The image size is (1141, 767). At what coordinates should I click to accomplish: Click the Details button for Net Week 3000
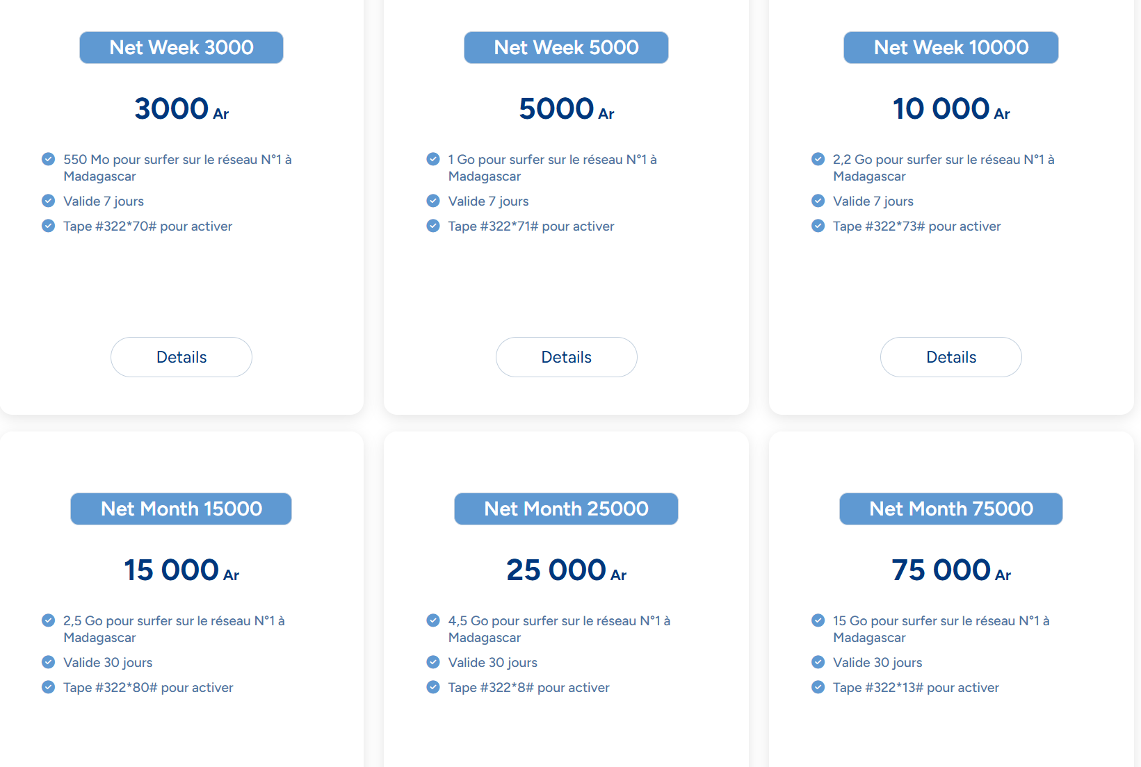181,357
